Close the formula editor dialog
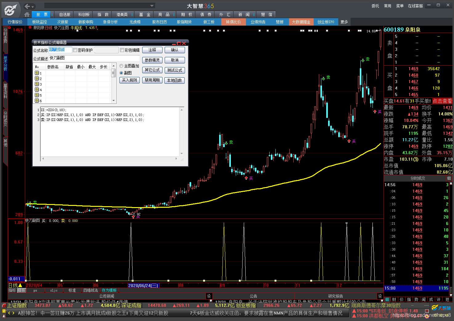This screenshot has height=321, width=454. pos(184,43)
